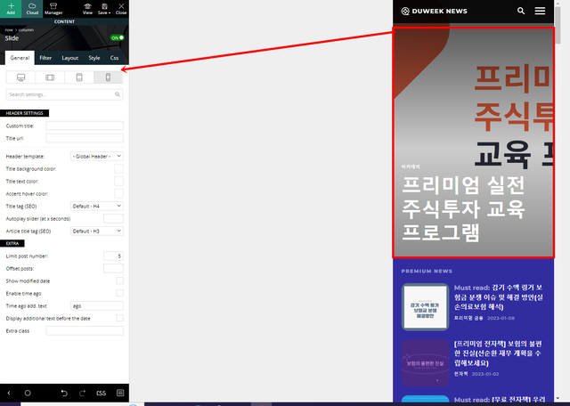Click the Extra class input

pyautogui.click(x=85, y=330)
